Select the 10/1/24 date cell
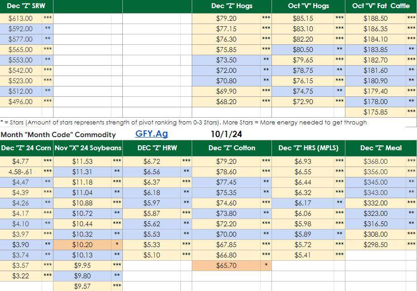 [x=226, y=134]
